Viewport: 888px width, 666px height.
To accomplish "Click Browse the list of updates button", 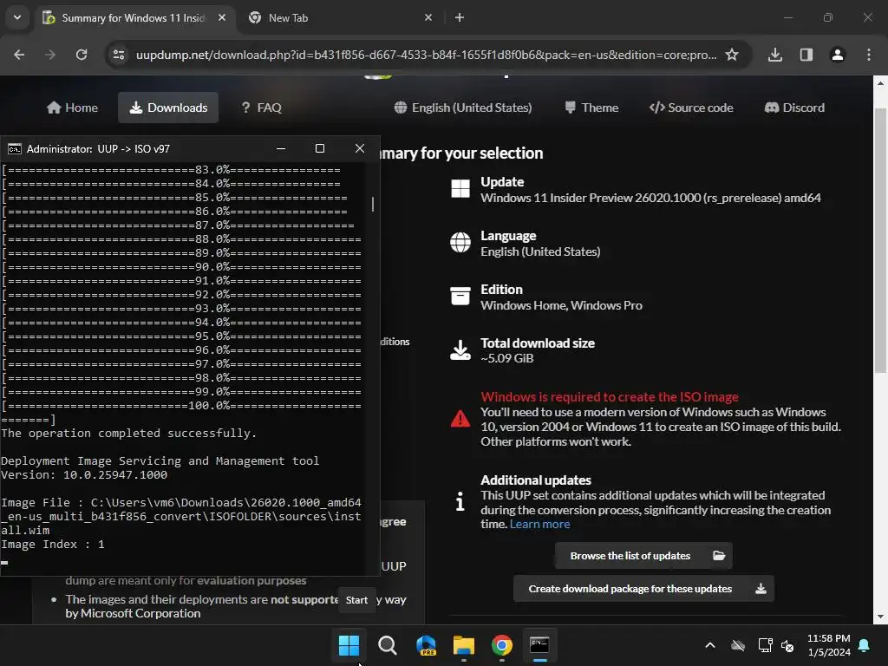I will click(x=643, y=556).
